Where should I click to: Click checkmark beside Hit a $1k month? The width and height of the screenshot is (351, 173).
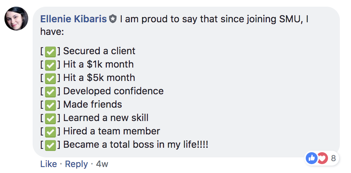[50, 65]
